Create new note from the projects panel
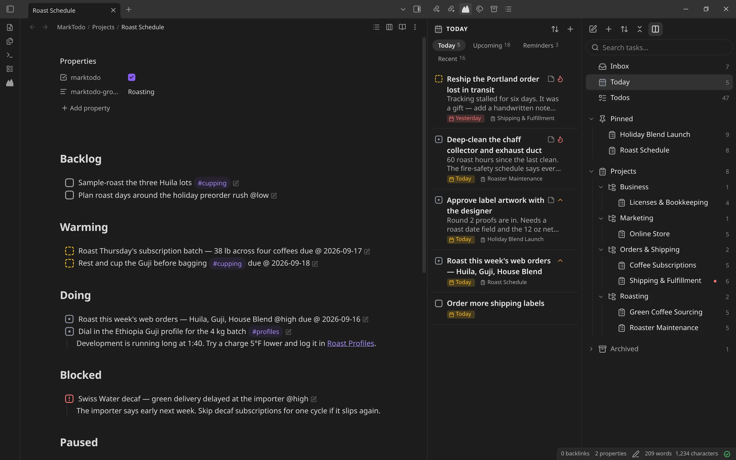 (593, 29)
